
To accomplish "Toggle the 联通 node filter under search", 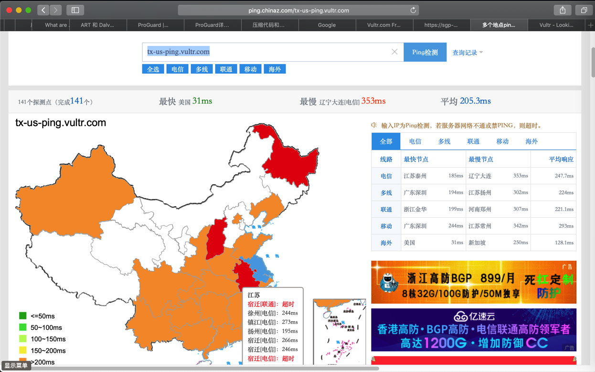I will (226, 69).
